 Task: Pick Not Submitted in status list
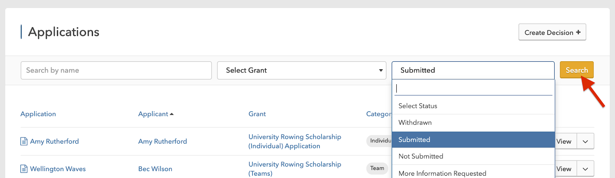[421, 157]
